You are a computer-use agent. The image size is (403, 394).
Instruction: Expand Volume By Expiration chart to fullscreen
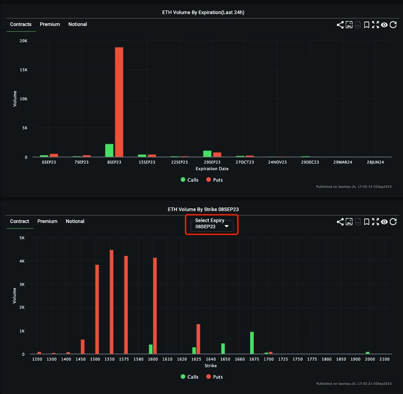(375, 25)
